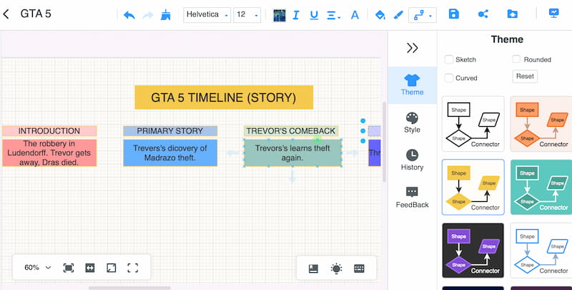The height and width of the screenshot is (290, 572).
Task: Collapse the right sidebar with double chevron
Action: [x=413, y=48]
